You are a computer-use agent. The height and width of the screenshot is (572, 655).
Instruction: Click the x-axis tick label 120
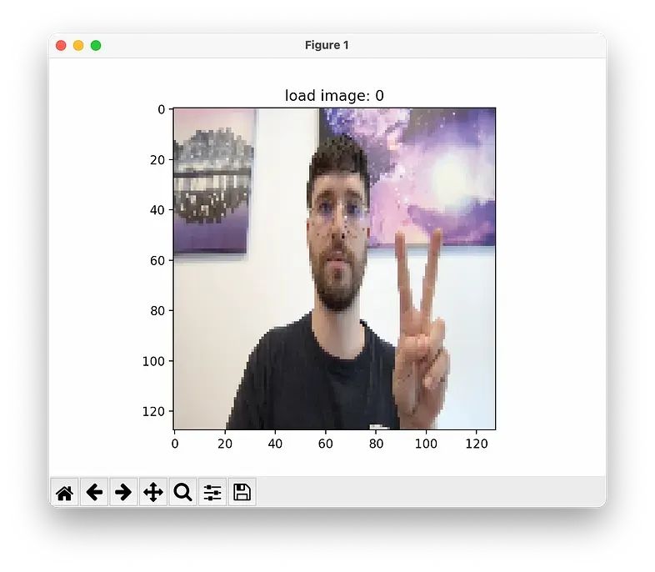click(477, 444)
